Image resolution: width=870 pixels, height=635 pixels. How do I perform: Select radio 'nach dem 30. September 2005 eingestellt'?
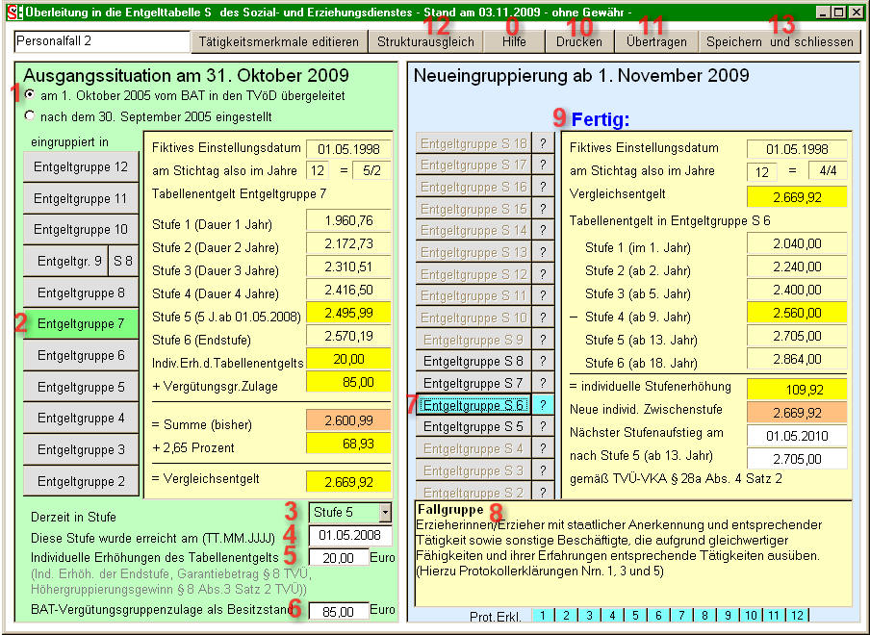[30, 116]
